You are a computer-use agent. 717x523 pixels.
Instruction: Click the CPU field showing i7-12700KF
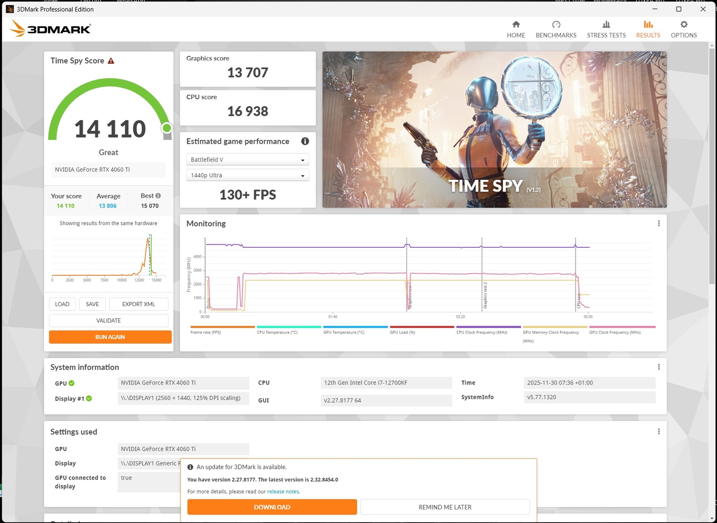pos(386,383)
